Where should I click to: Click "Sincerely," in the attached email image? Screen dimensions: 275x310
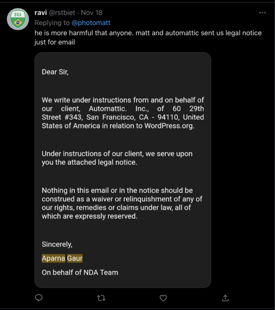point(57,244)
